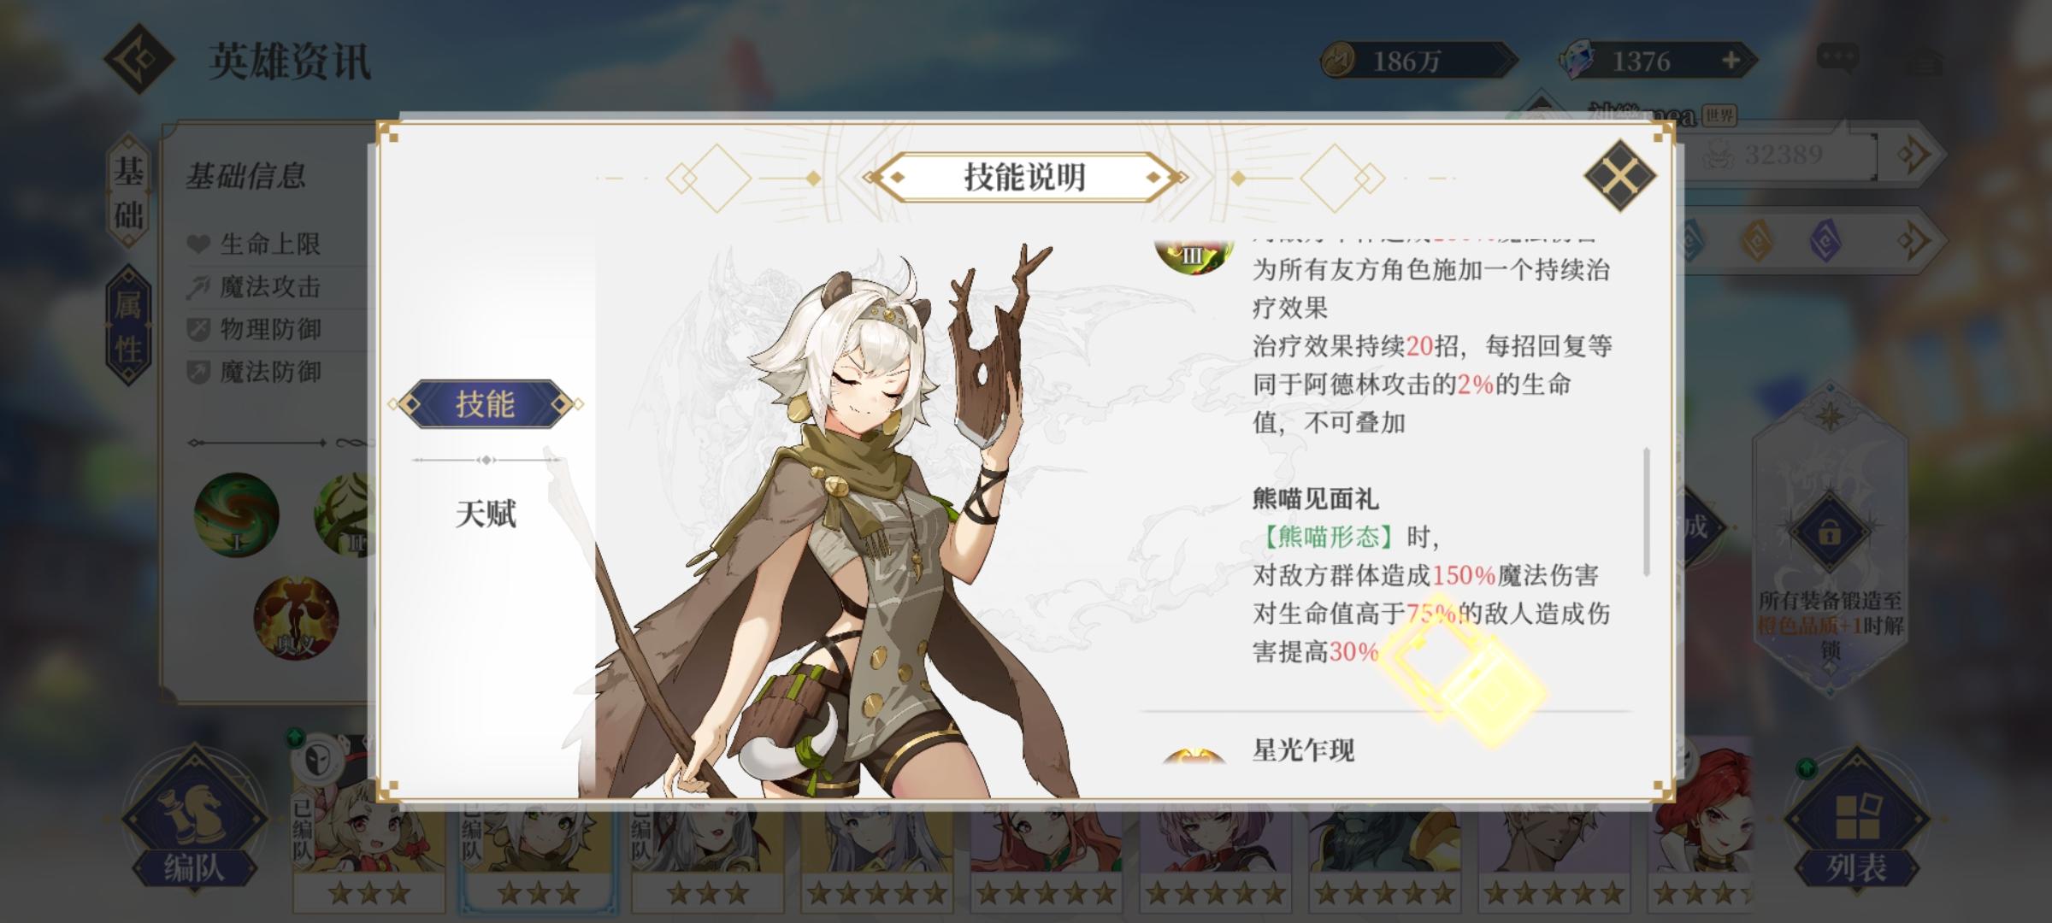Add gems using the plus beside 1376

tap(1731, 61)
